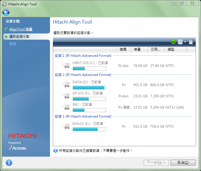Select the EMULE (E:) drive icon
The height and width of the screenshot is (171, 201).
click(x=66, y=126)
